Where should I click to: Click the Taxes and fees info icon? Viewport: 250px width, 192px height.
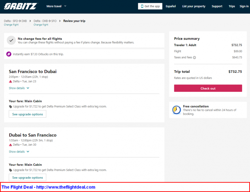click(194, 58)
